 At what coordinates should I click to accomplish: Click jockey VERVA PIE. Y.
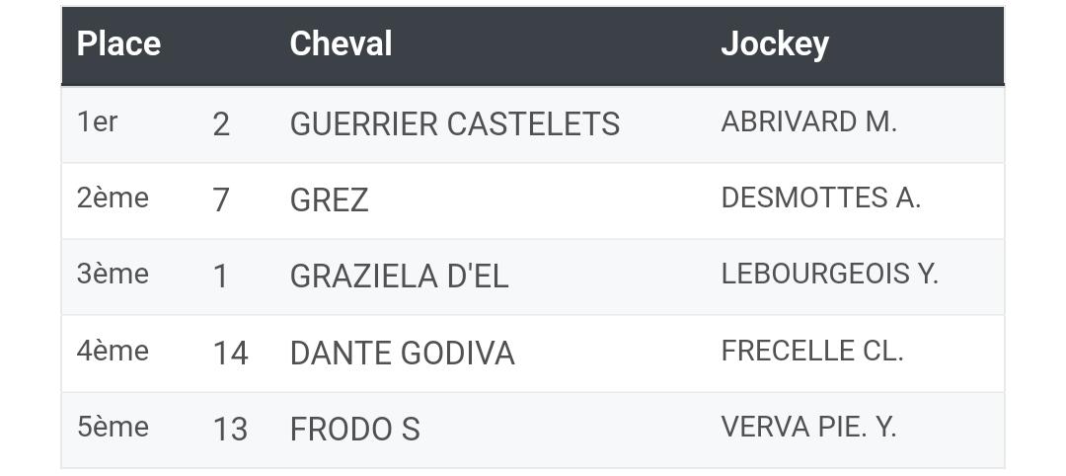point(809,427)
